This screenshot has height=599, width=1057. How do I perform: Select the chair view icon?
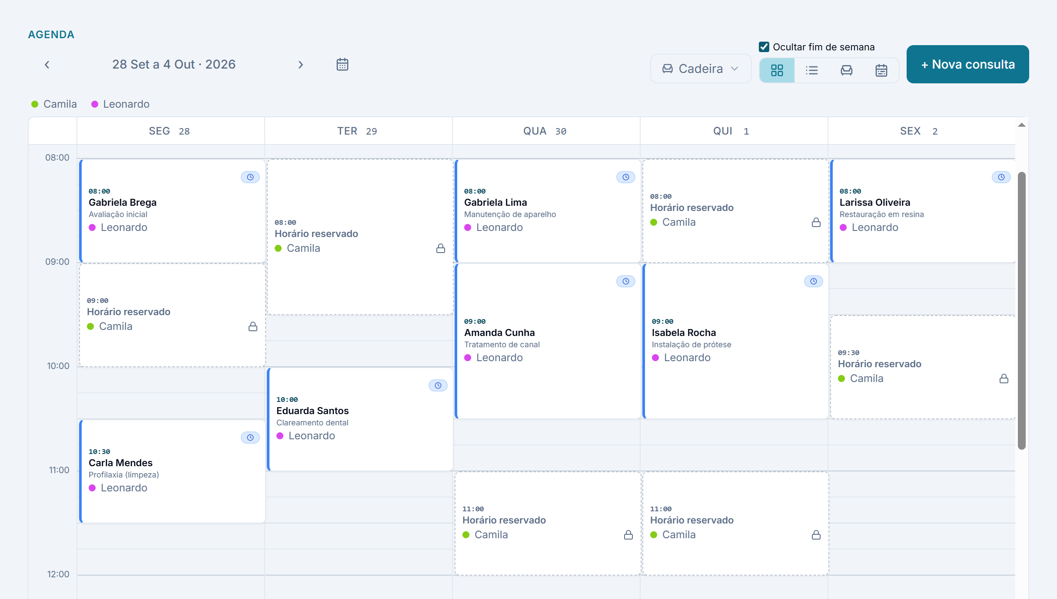pyautogui.click(x=847, y=70)
